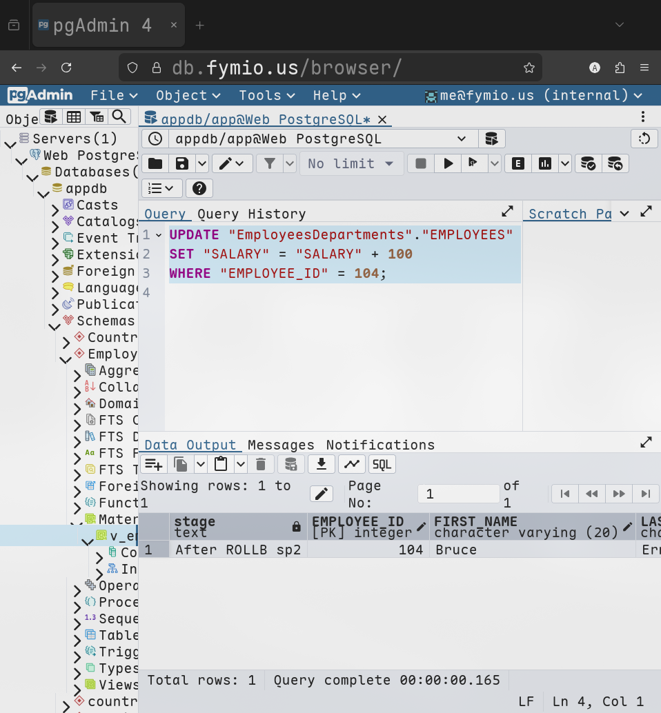Open the No limit rows dropdown
Image resolution: width=661 pixels, height=713 pixels.
coord(351,163)
